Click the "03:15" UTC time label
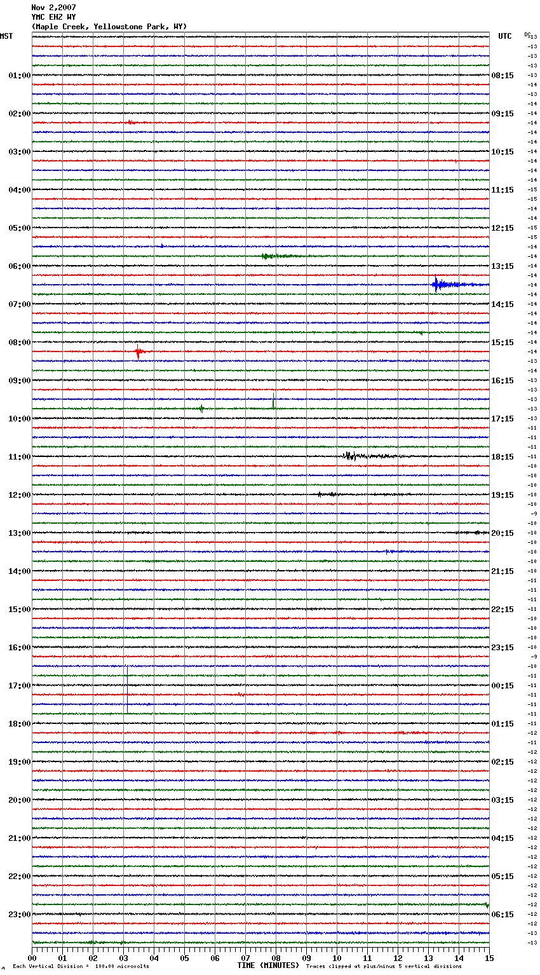The width and height of the screenshot is (540, 975). [503, 800]
